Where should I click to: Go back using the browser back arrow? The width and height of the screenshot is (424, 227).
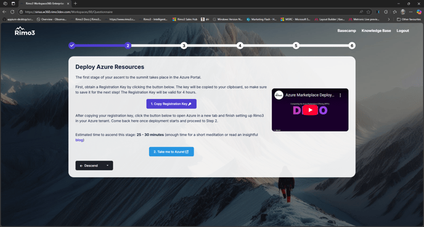tap(4, 12)
